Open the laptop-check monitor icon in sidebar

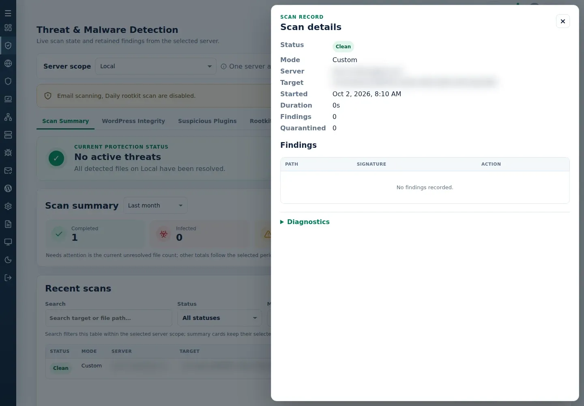[8, 99]
